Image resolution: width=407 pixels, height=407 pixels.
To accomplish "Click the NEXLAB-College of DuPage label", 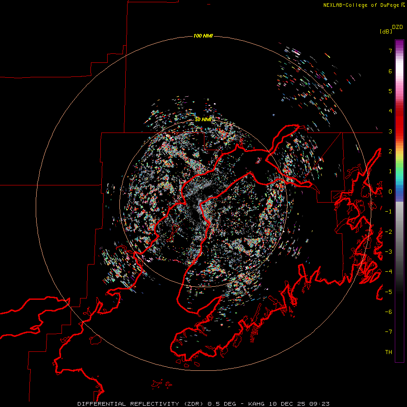I will pyautogui.click(x=361, y=5).
